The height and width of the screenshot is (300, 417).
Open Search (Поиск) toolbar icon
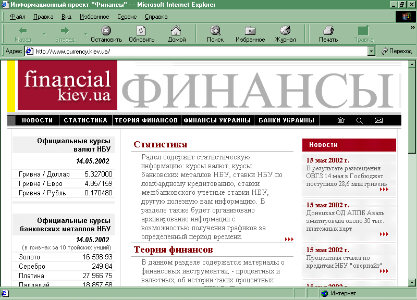pos(215,31)
